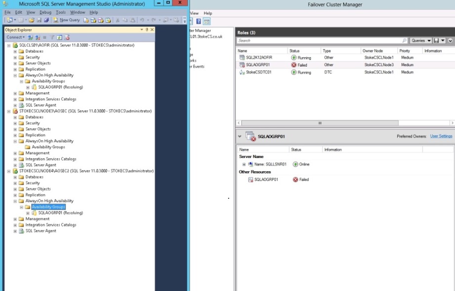Collapse AlwaysOn High Availability under STOKECSCLNODE3\AOSEC
Screen dimensions: 455x291
pyautogui.click(x=15, y=141)
